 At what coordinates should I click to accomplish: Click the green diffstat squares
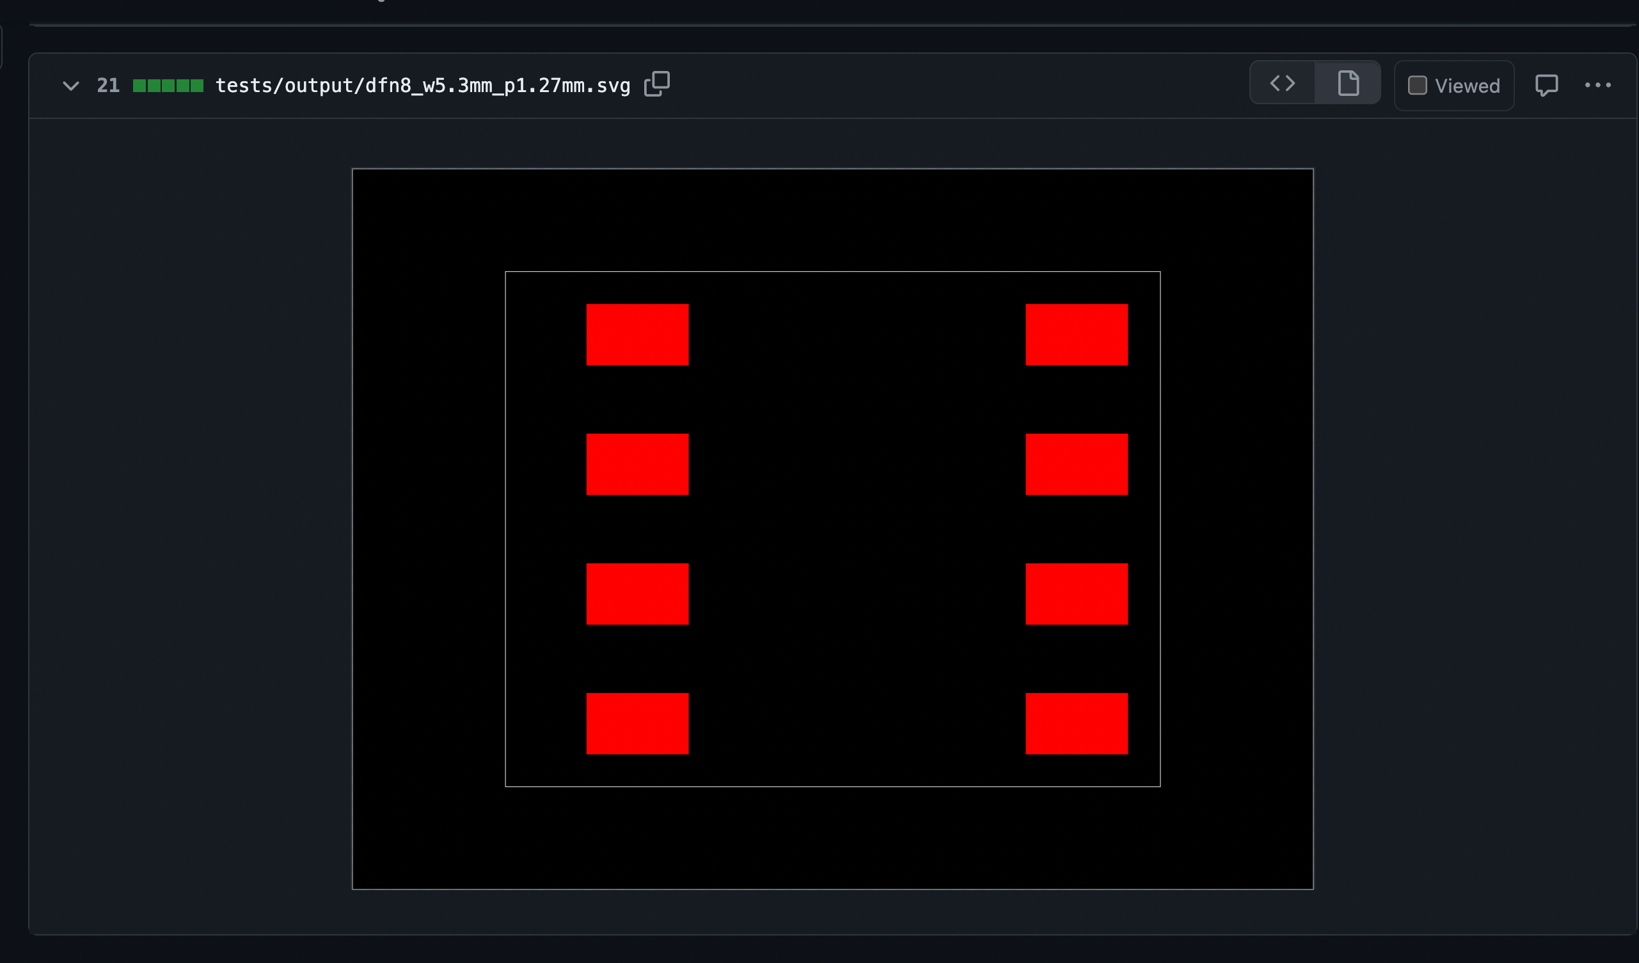[168, 86]
